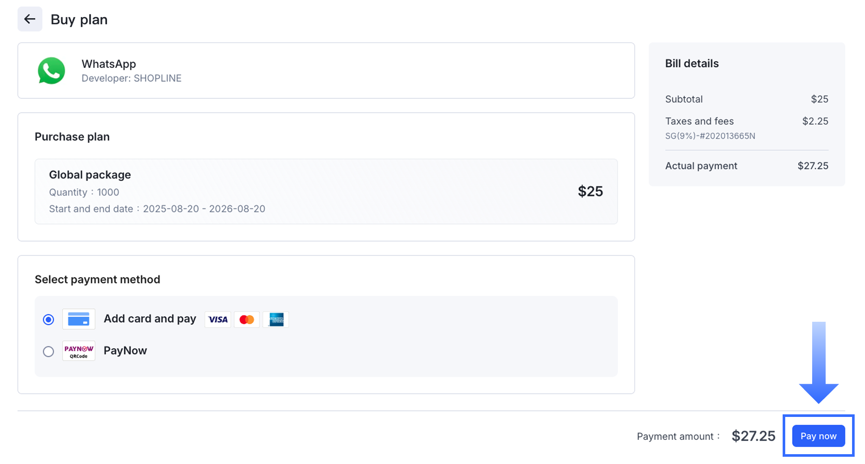Click the WhatsApp app name
This screenshot has height=464, width=865.
click(109, 64)
